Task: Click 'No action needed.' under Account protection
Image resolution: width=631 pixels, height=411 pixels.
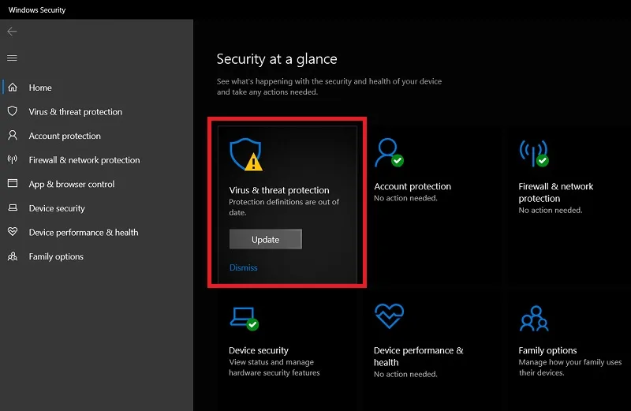Action: tap(405, 198)
